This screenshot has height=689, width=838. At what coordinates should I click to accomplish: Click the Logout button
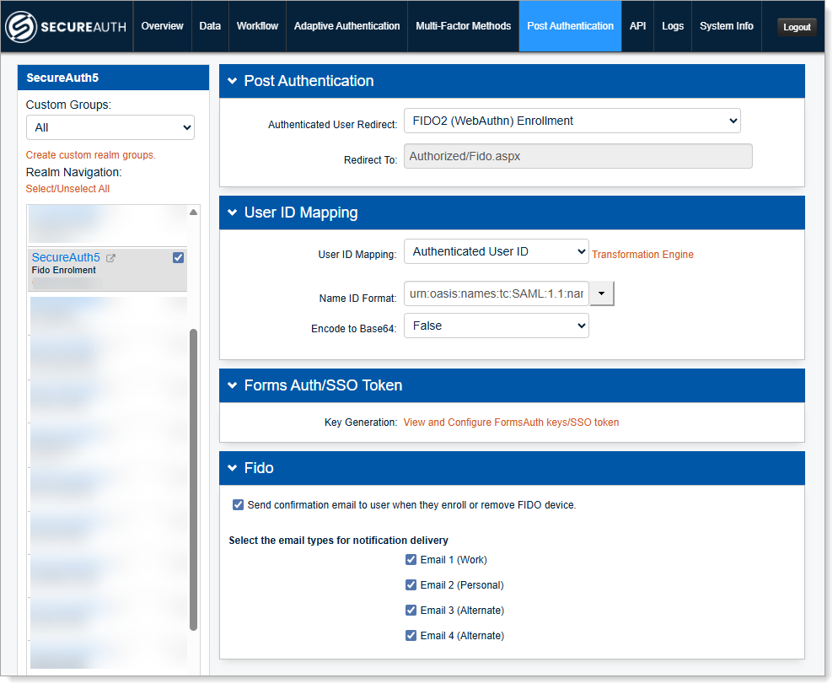pos(796,27)
